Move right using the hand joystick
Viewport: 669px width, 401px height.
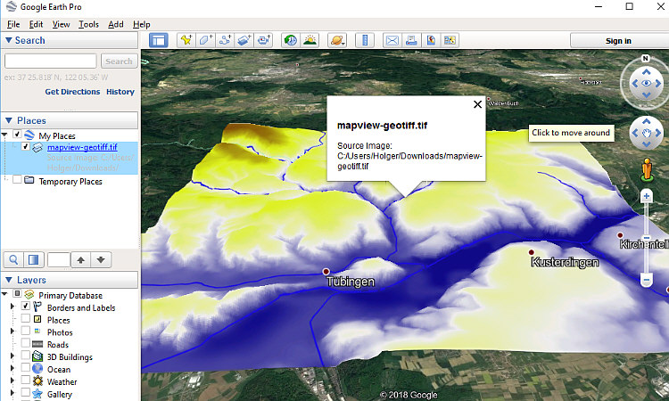coord(658,133)
